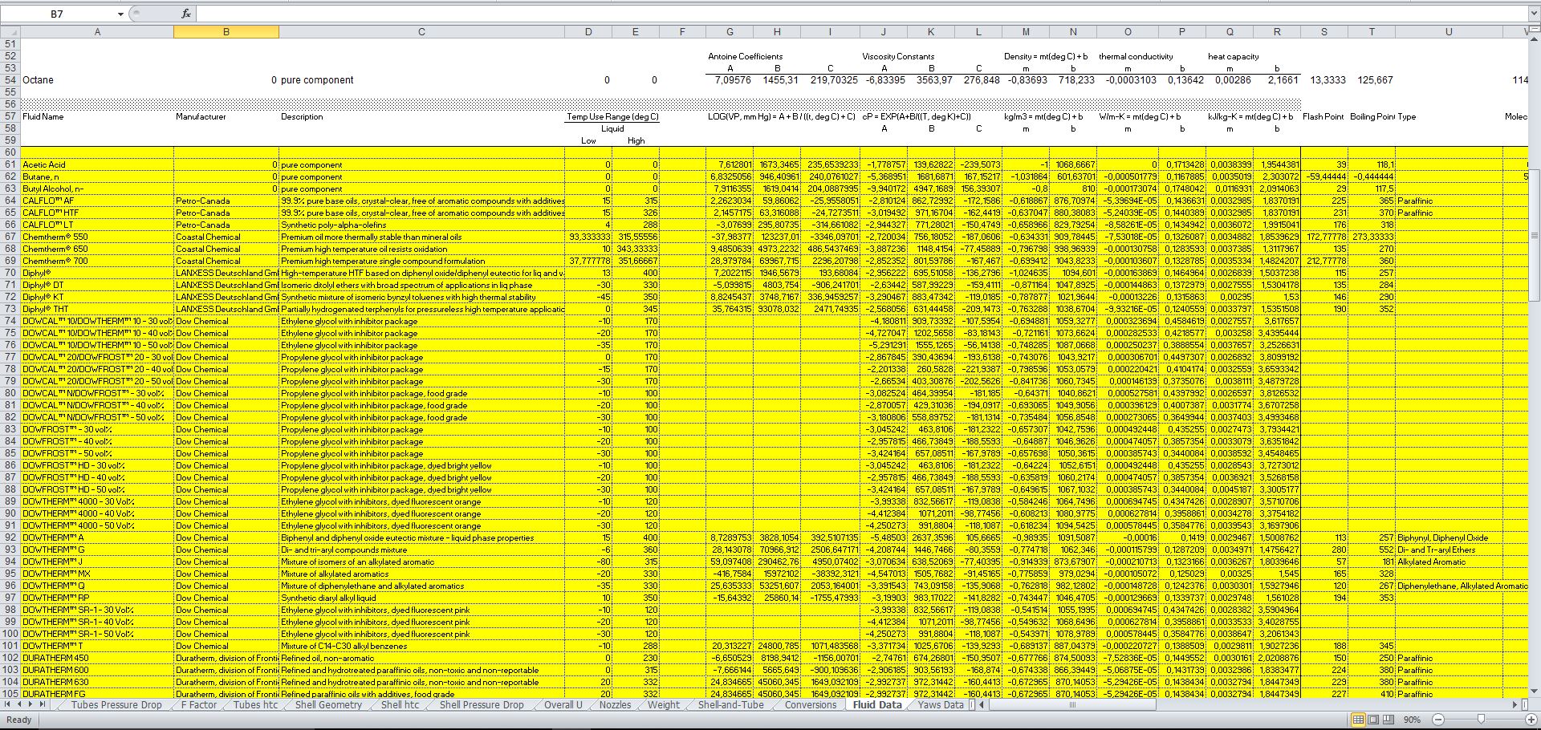Click the horizontal scrollbar thumb
Screen dimensions: 1541x730
(x=1072, y=704)
